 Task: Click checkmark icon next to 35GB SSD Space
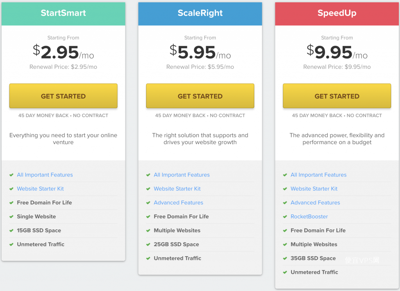coord(285,258)
